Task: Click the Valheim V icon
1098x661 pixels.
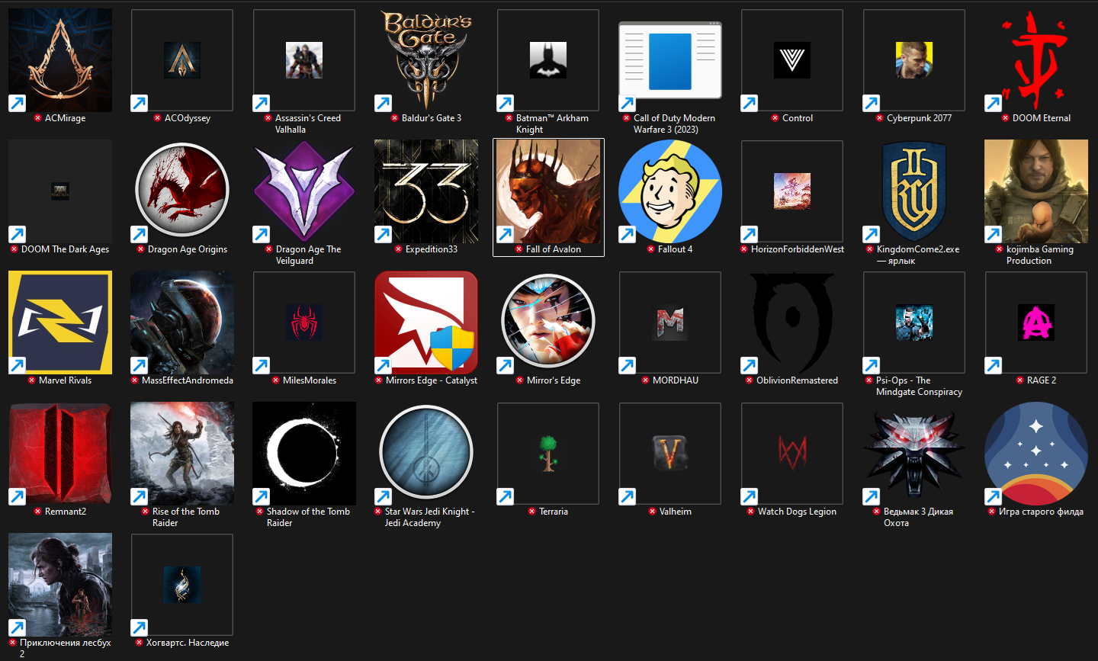Action: point(670,454)
